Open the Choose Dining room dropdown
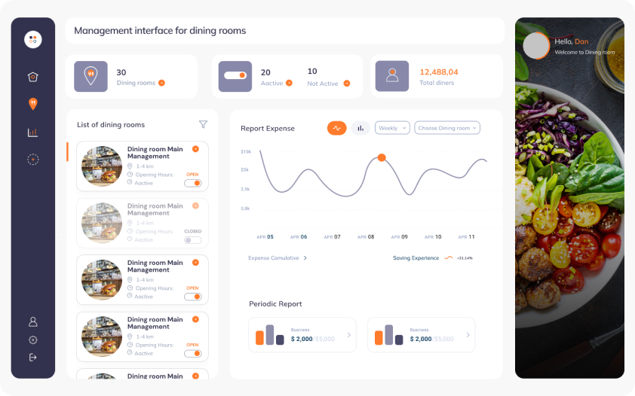 tap(447, 128)
